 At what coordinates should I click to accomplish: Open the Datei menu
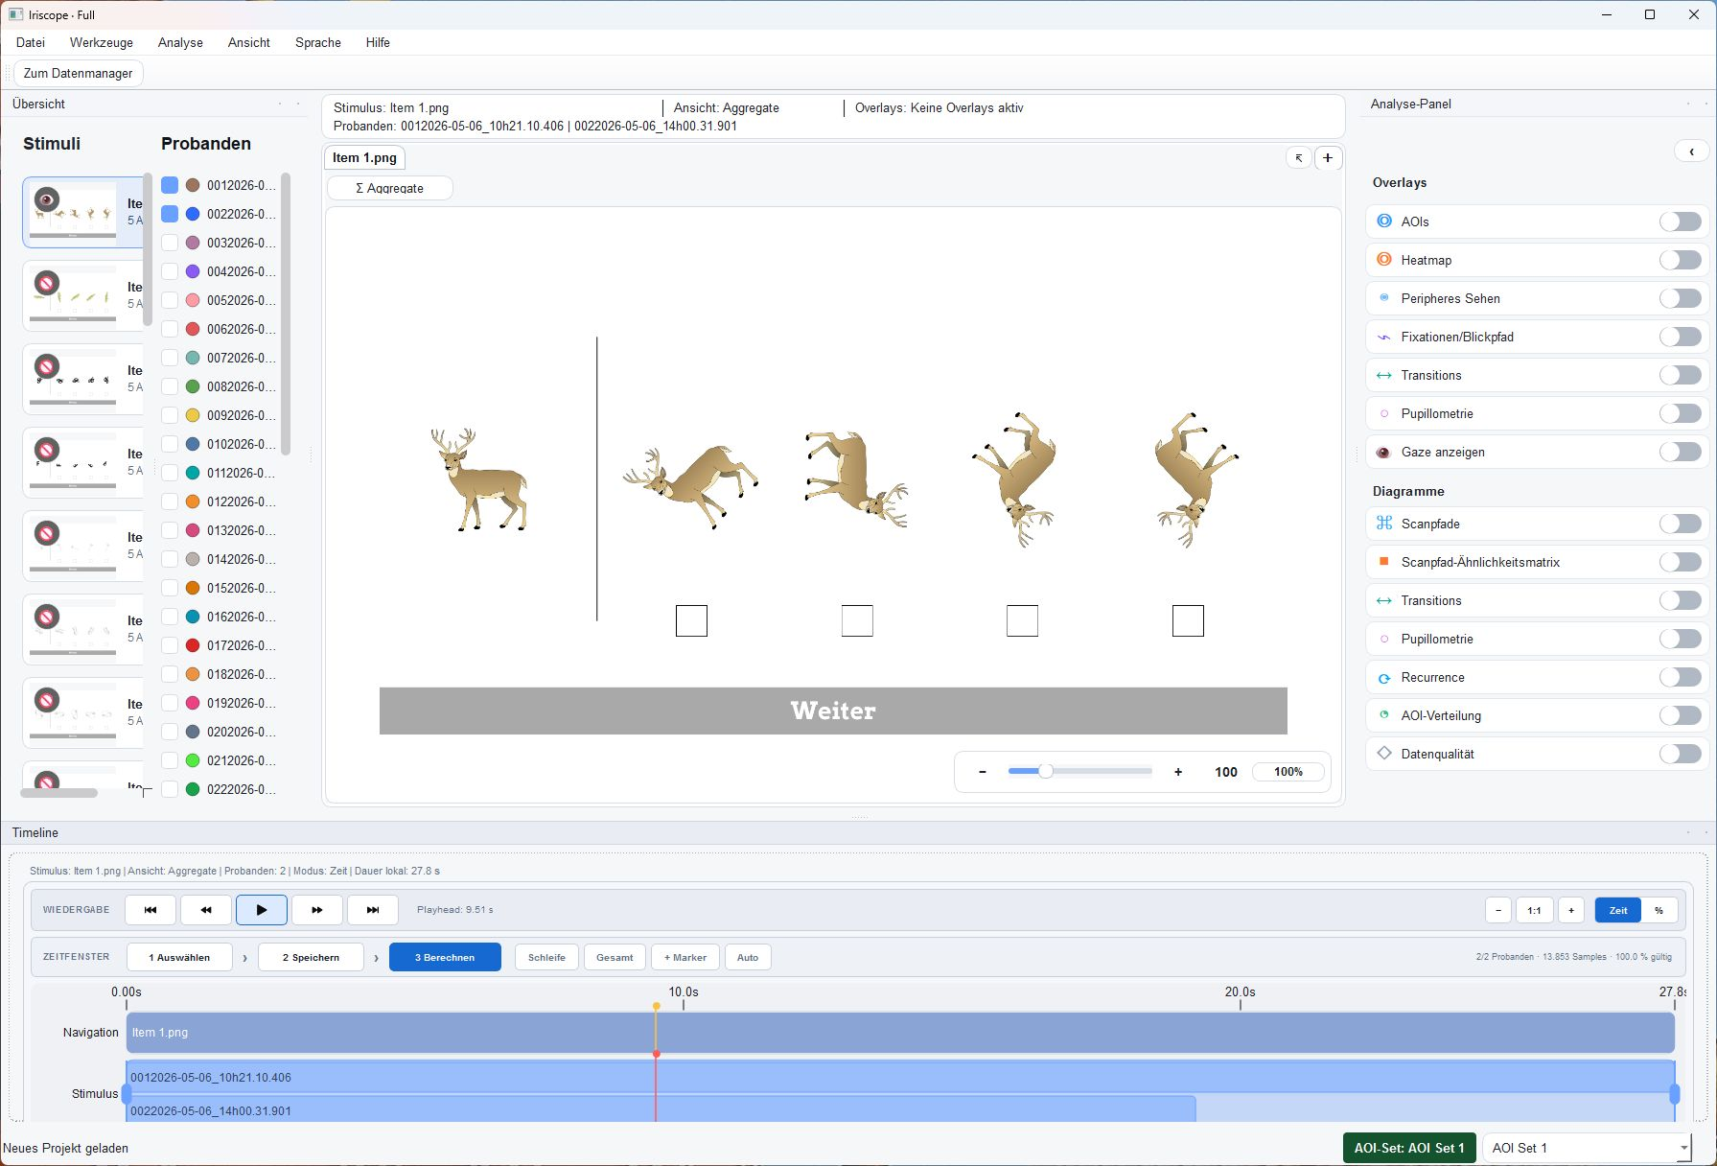(31, 42)
